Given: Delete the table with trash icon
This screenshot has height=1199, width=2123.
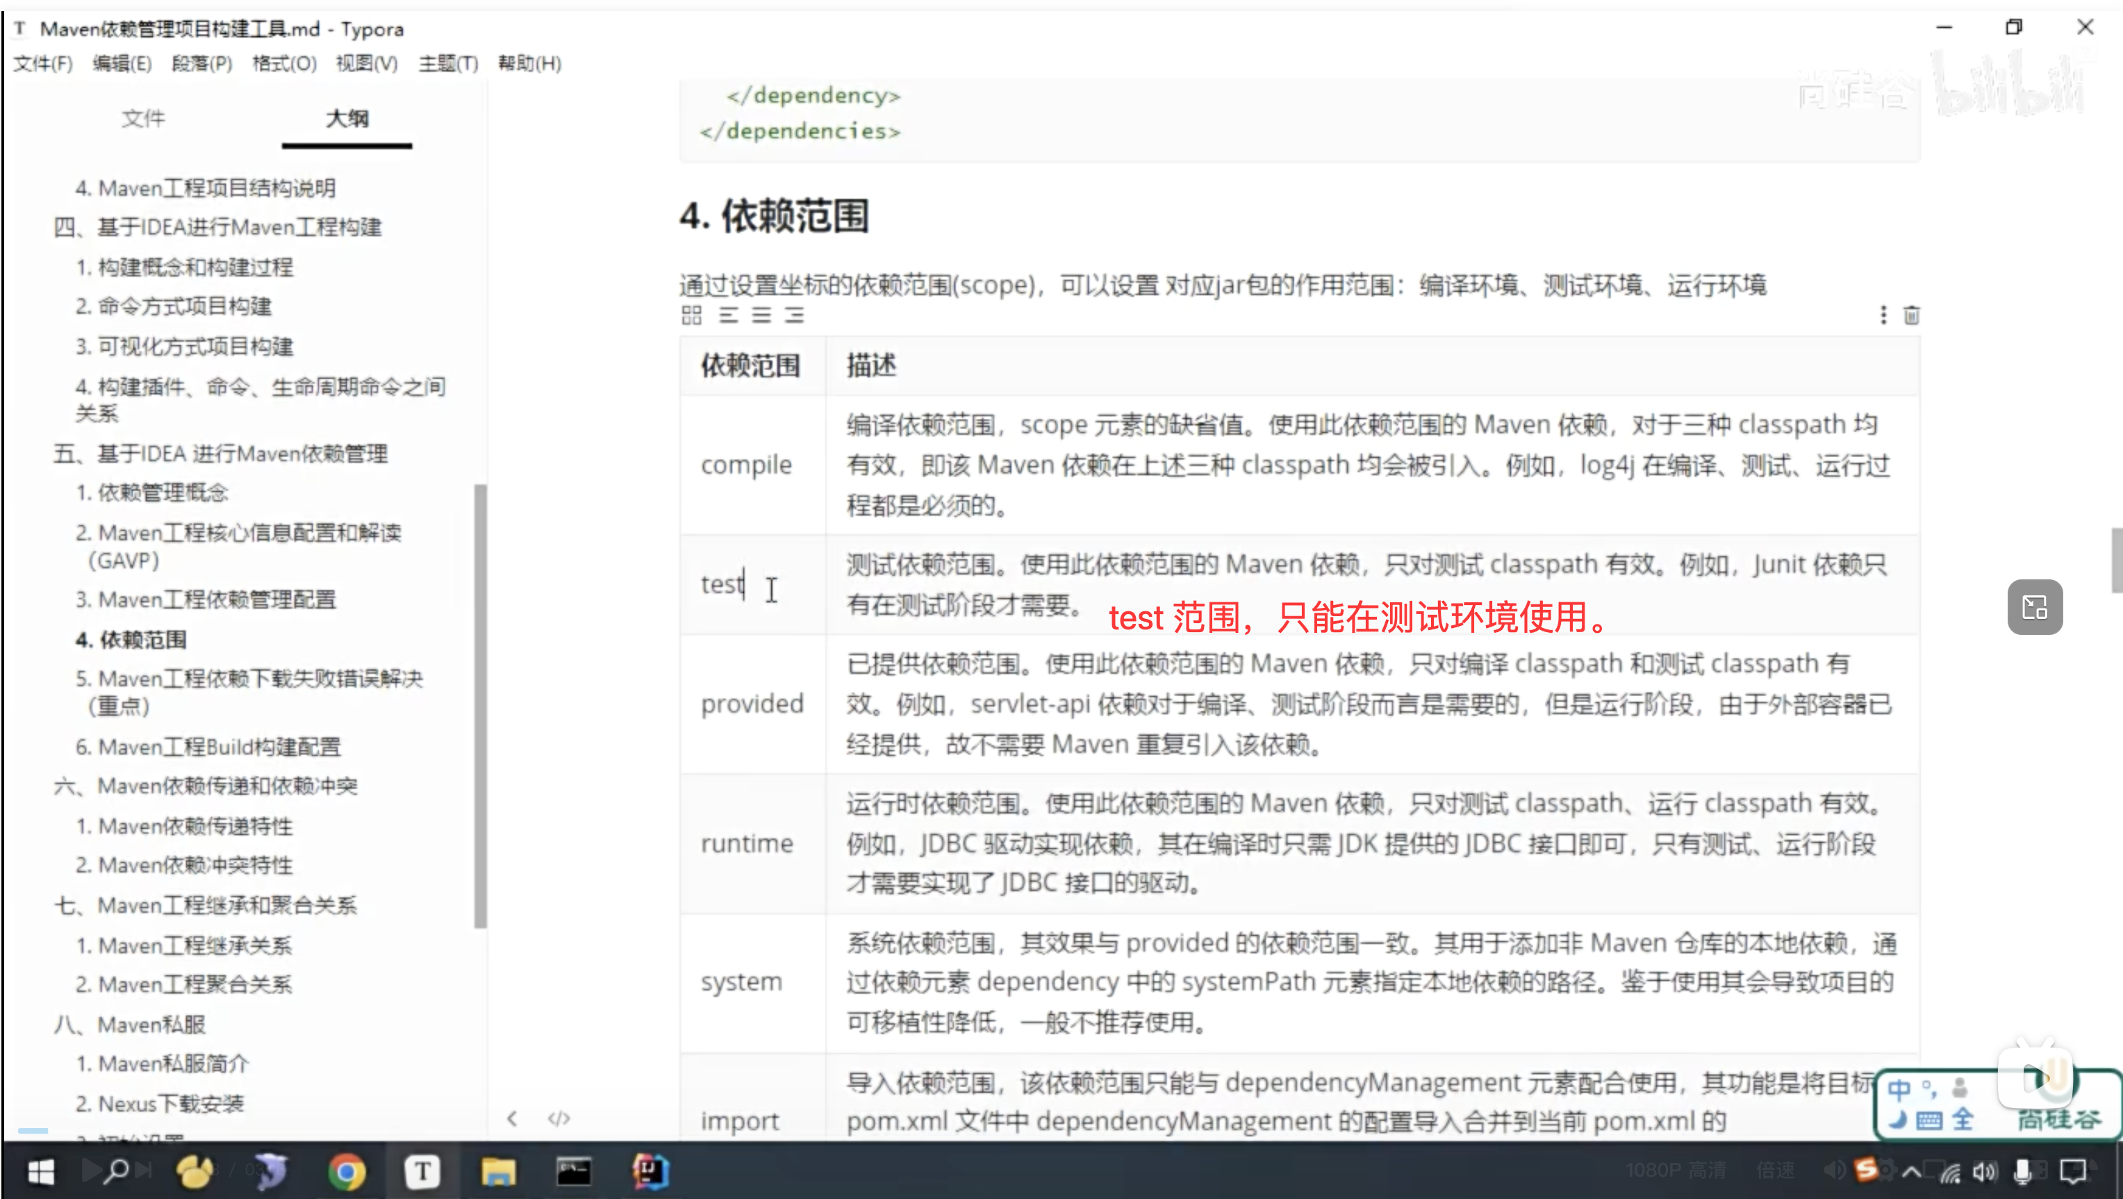Looking at the screenshot, I should [x=1912, y=315].
